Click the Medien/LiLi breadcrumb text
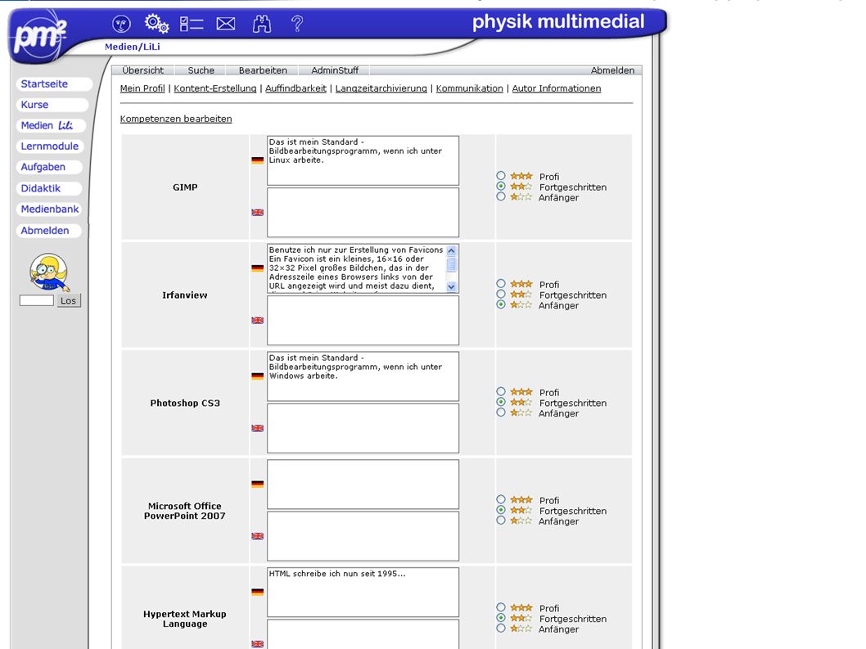This screenshot has height=649, width=866. click(133, 47)
